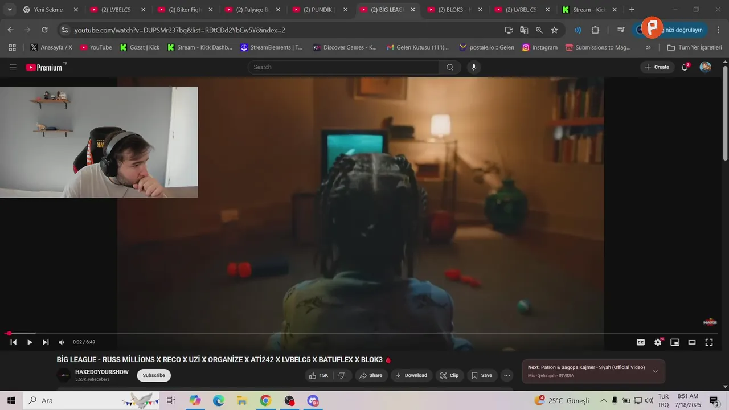Dislike this video
Viewport: 729px width, 410px height.
342,375
